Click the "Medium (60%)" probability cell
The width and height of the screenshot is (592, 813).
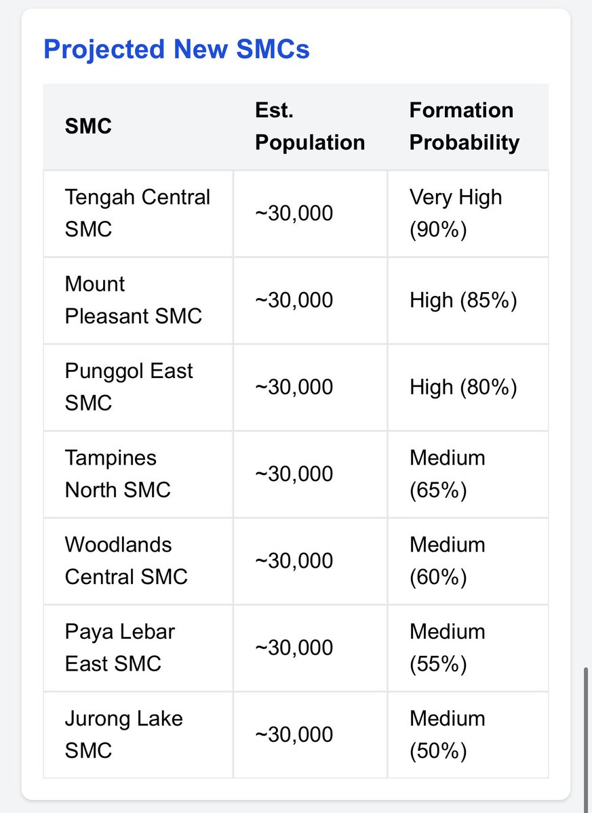point(448,560)
